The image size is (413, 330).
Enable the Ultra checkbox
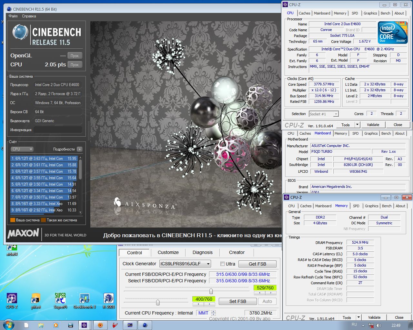click(222, 264)
